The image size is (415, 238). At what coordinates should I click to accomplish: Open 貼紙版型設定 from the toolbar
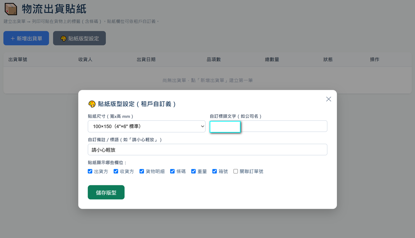pyautogui.click(x=79, y=38)
